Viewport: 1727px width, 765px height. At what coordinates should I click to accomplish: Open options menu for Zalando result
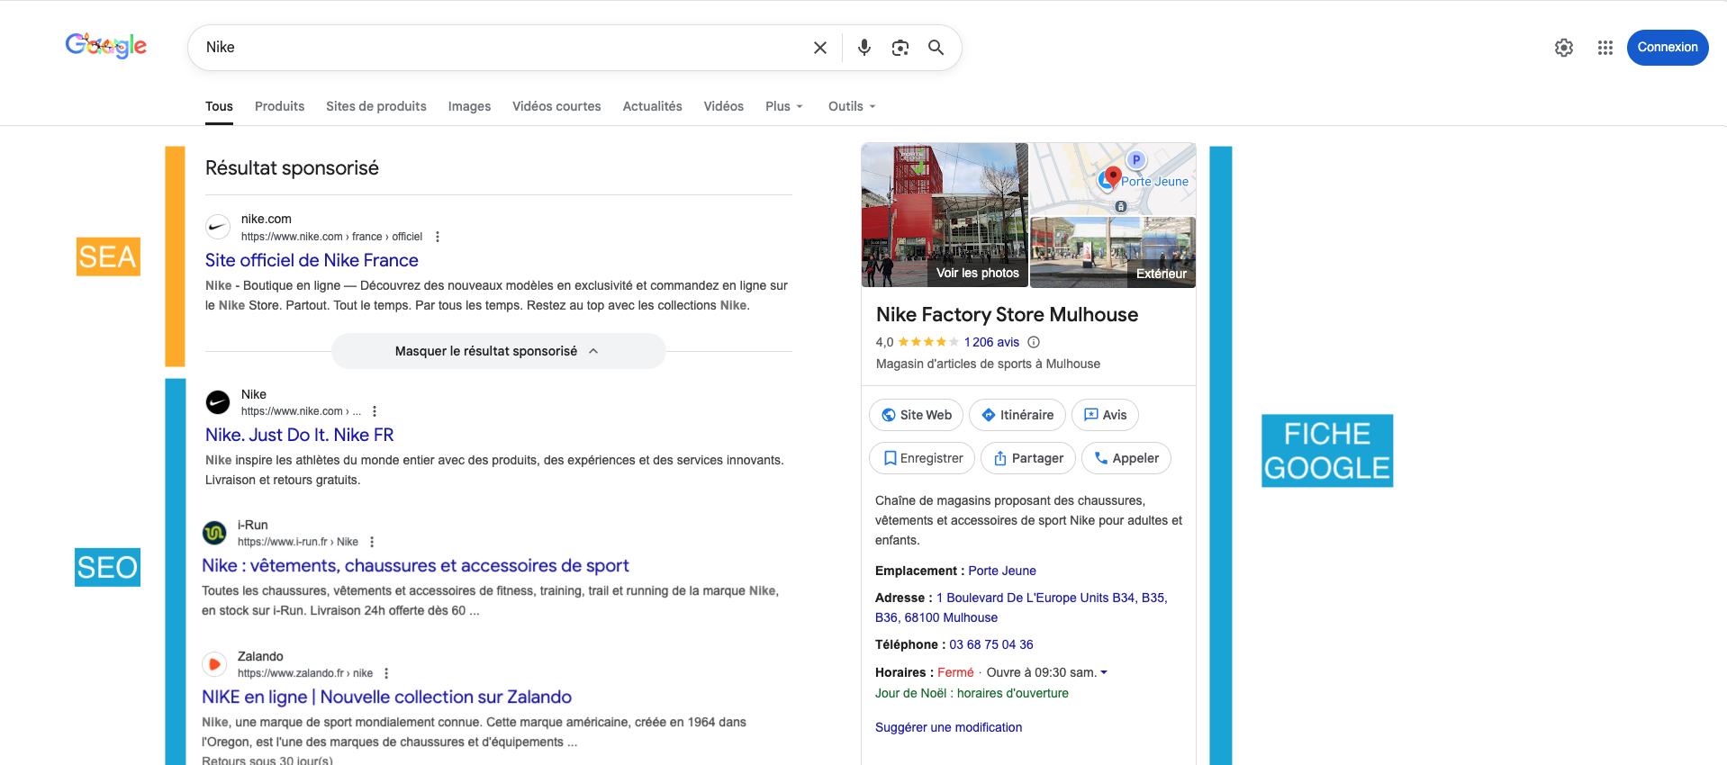click(386, 673)
